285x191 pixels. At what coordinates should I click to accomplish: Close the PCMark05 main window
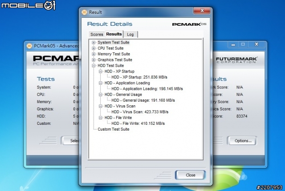(x=256, y=44)
